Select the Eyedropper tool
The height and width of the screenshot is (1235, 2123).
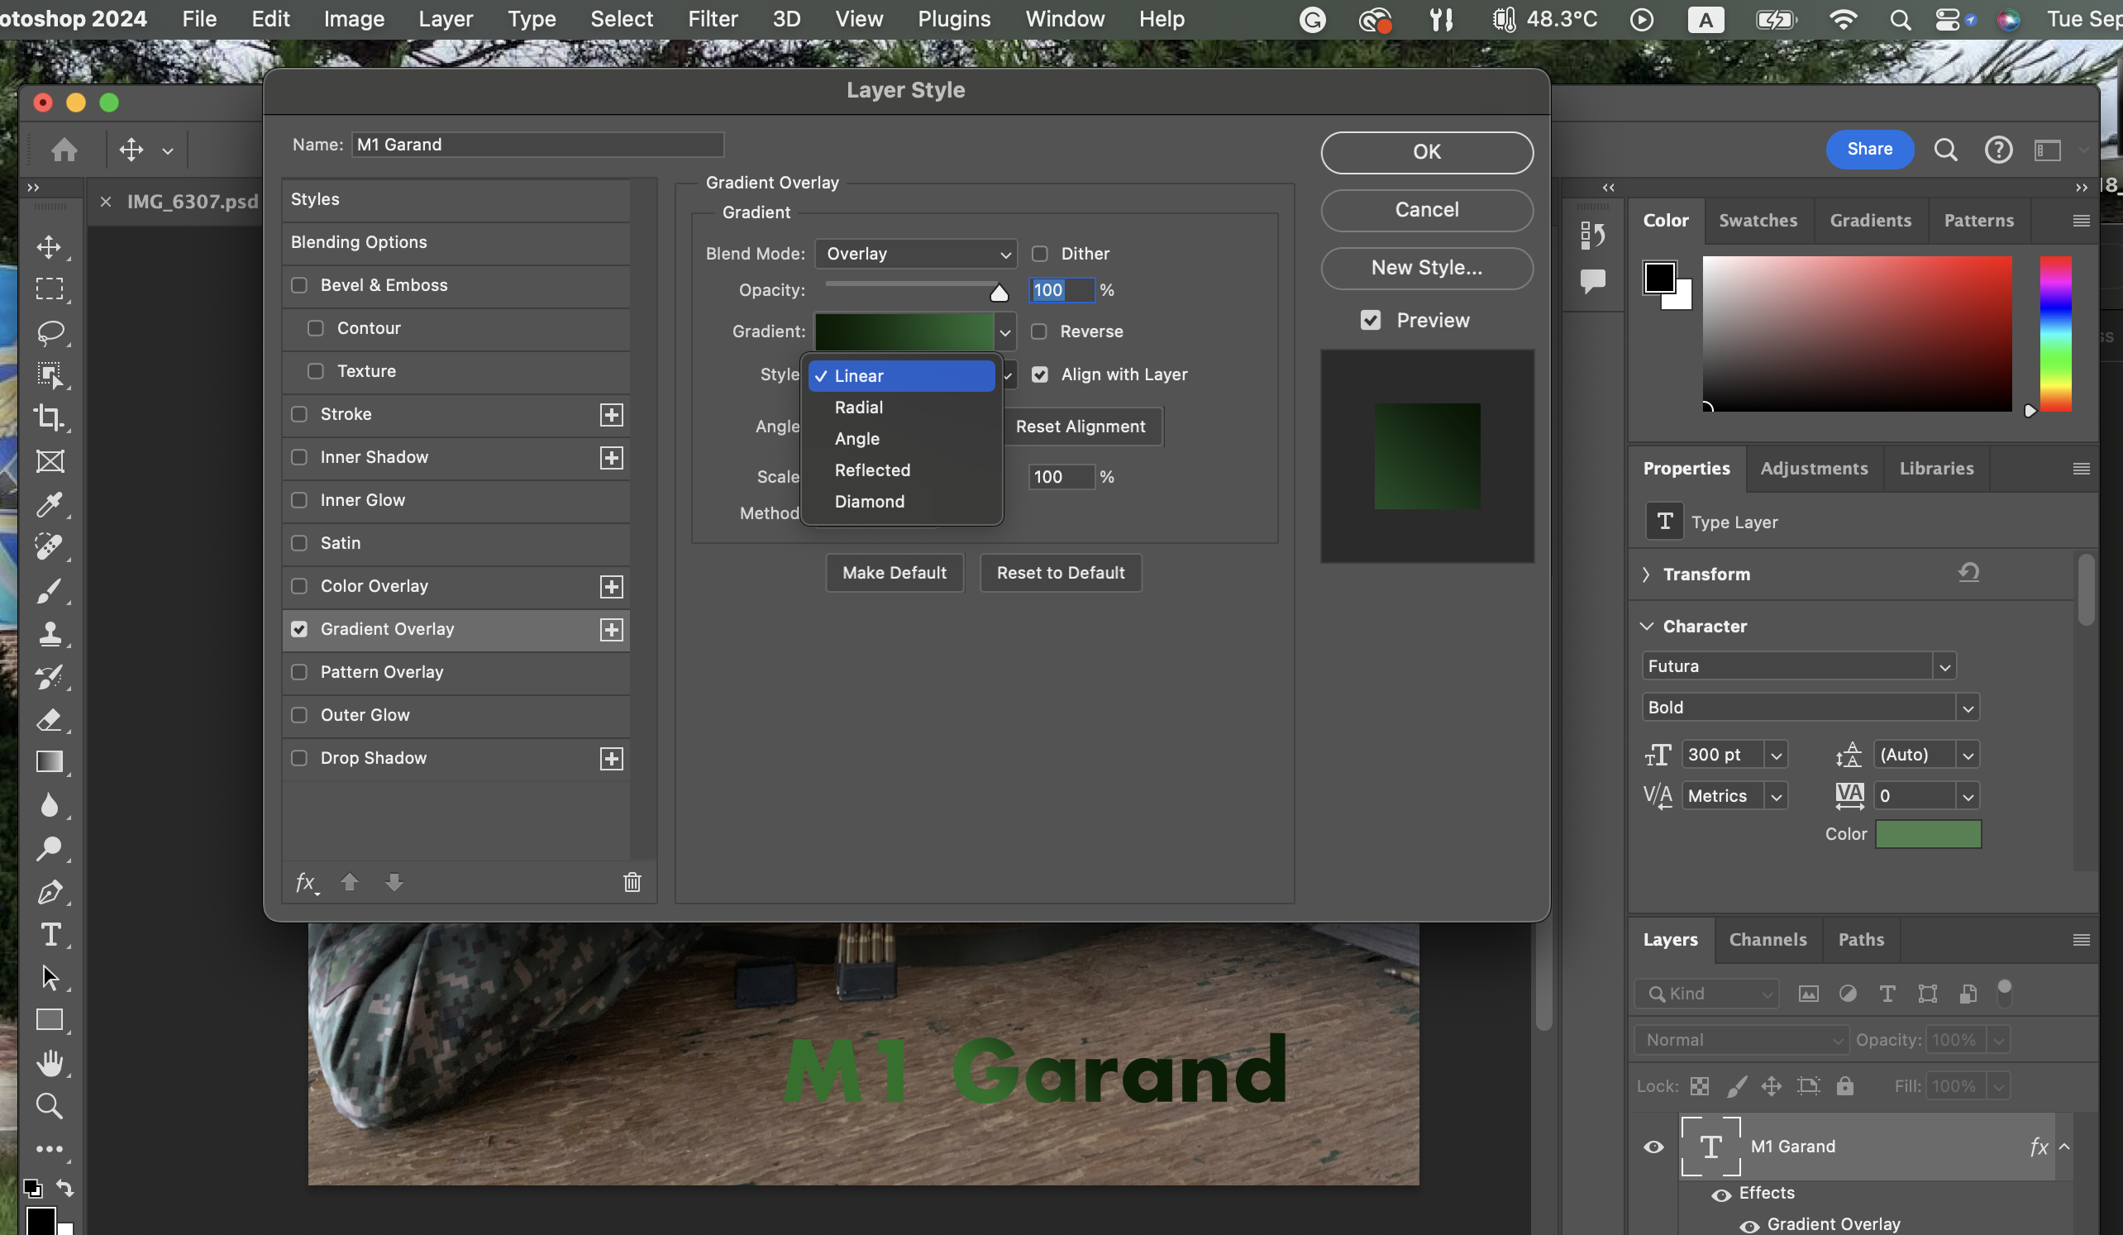click(49, 504)
